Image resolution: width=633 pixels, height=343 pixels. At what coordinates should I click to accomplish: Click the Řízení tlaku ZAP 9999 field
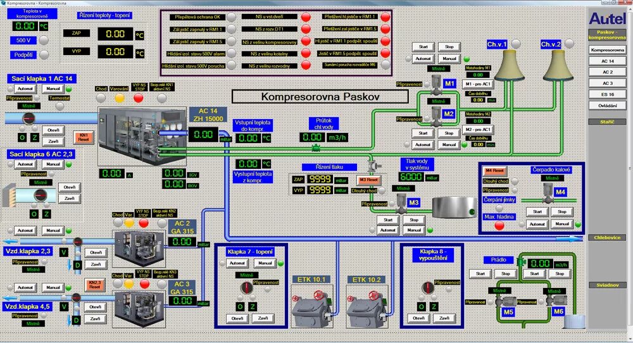[x=320, y=179]
